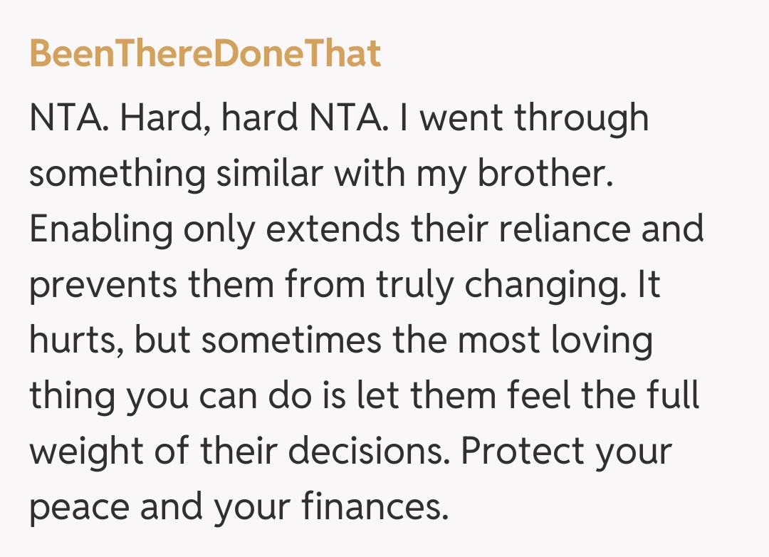The image size is (769, 557).
Task: Click the words 'It hurts, but'
Action: (100, 340)
